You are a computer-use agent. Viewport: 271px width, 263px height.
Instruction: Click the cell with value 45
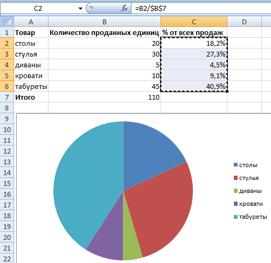click(105, 86)
